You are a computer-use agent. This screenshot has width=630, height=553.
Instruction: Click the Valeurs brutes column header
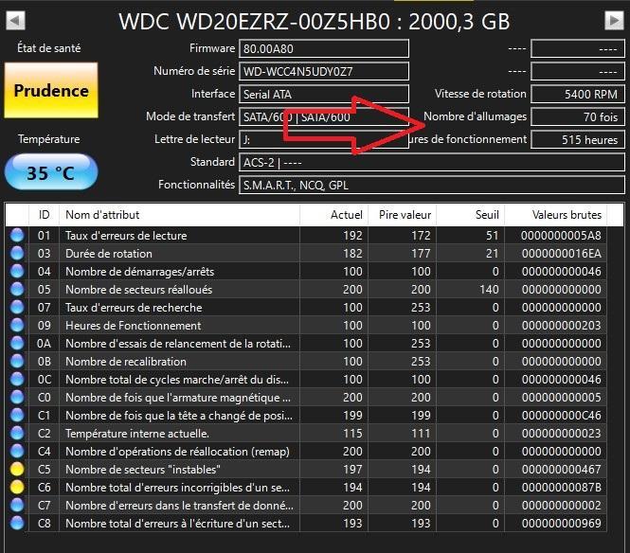coord(556,215)
